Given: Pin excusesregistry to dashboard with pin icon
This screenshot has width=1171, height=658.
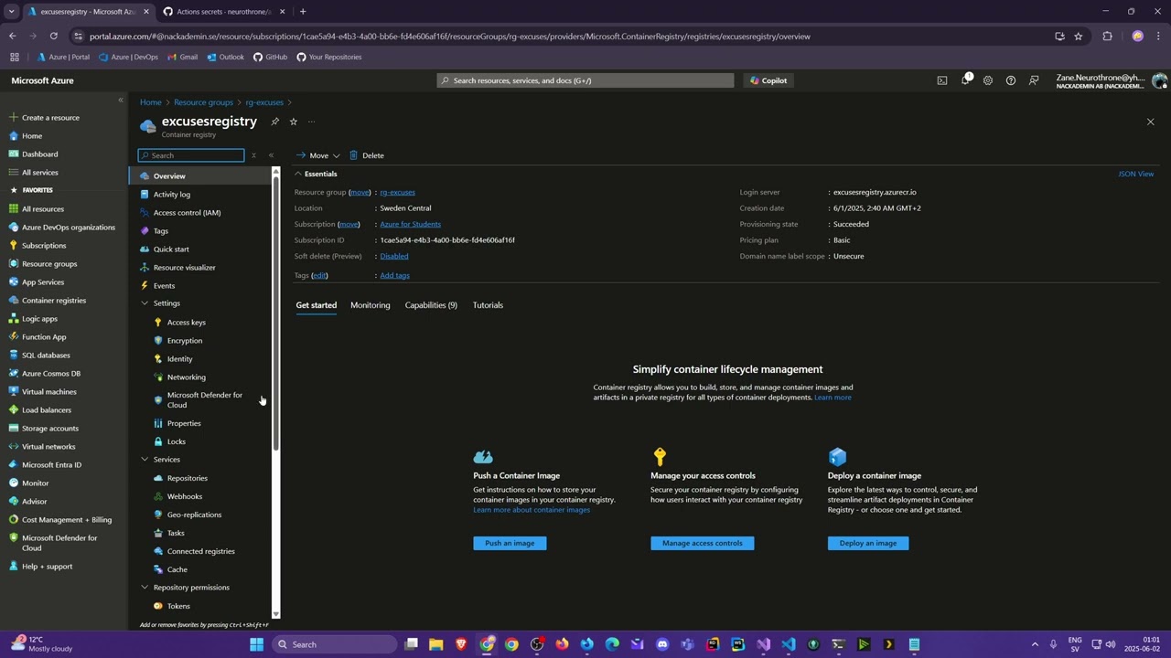Looking at the screenshot, I should 274,121.
